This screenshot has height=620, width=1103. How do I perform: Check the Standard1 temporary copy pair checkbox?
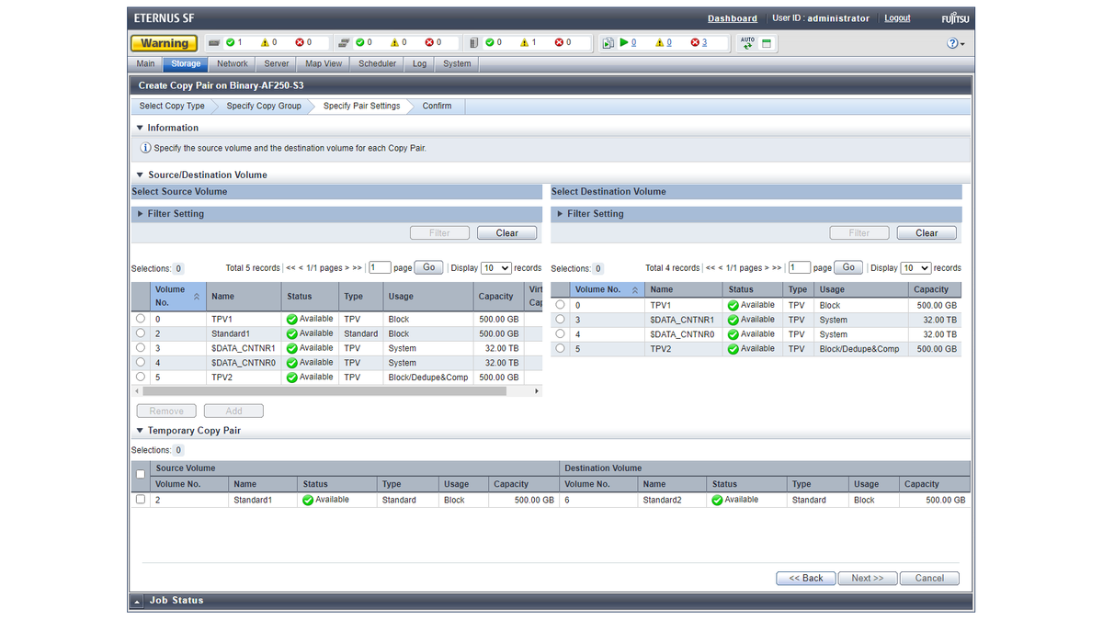(141, 500)
